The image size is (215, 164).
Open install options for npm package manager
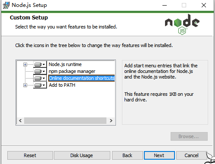pyautogui.click(x=40, y=71)
